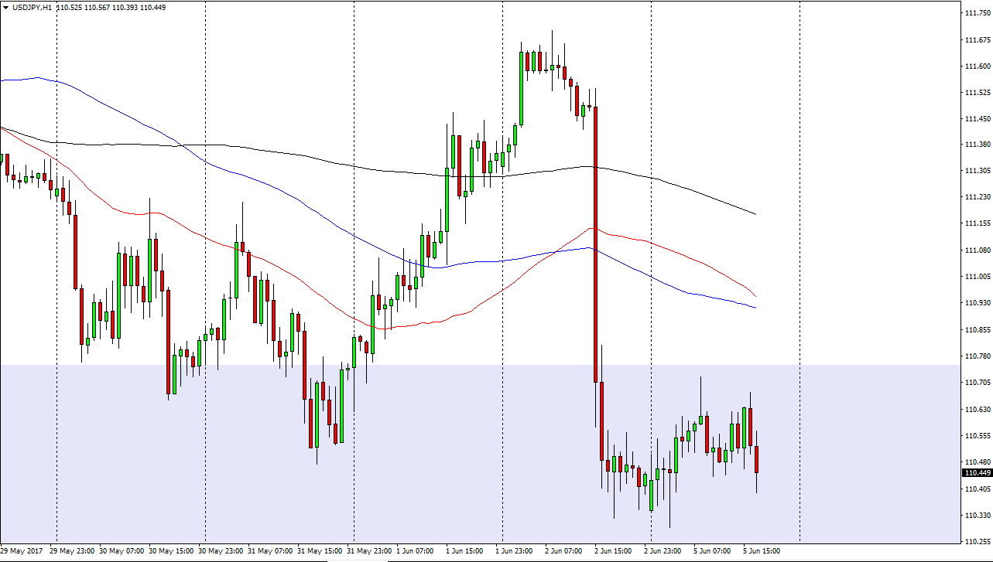Select the 31 May 23:00 time label
The height and width of the screenshot is (562, 993).
368,551
